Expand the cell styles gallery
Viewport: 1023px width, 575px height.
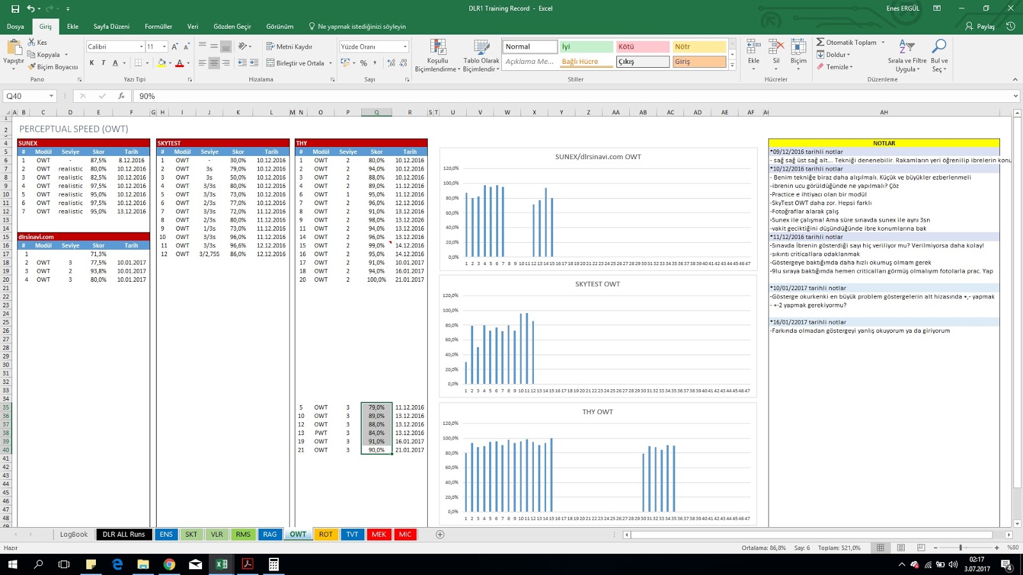732,65
